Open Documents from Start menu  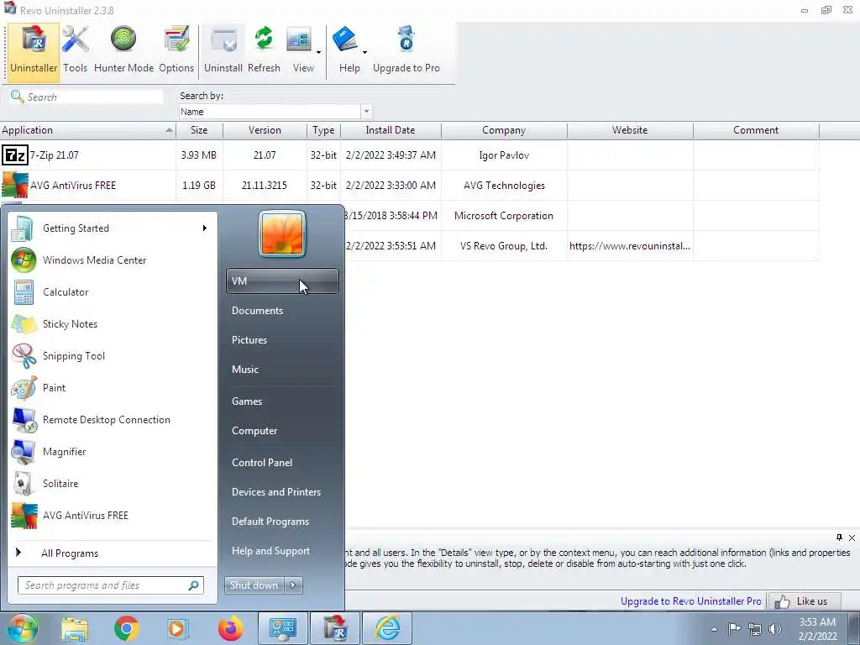click(282, 311)
